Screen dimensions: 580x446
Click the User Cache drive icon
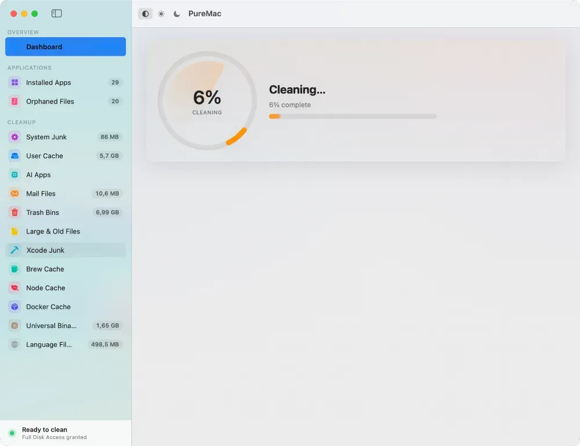15,156
